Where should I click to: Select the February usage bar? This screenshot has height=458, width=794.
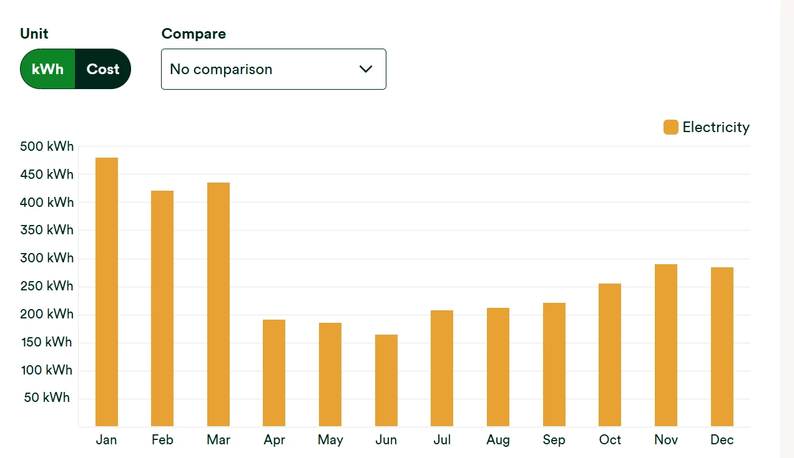coord(162,308)
